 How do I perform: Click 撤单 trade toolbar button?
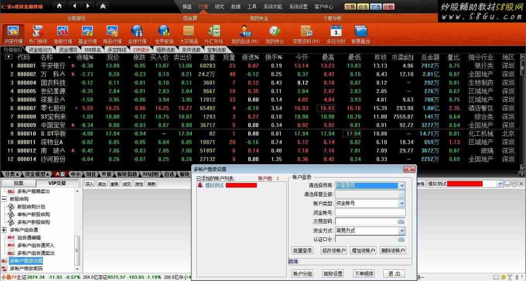[114, 184]
